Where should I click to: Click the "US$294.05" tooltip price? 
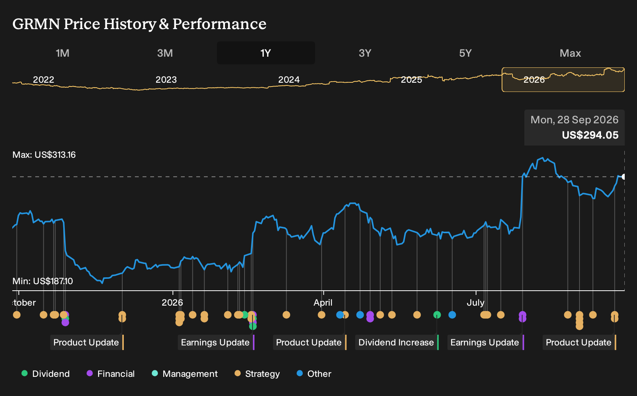coord(590,135)
